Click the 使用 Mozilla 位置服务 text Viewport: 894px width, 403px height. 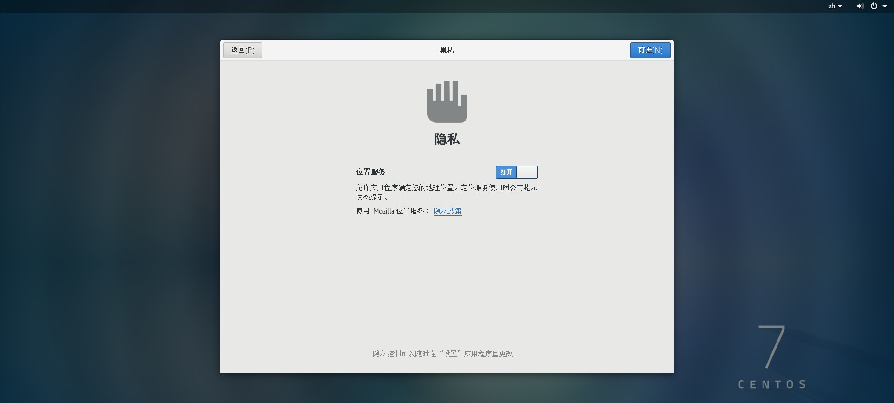(x=392, y=211)
